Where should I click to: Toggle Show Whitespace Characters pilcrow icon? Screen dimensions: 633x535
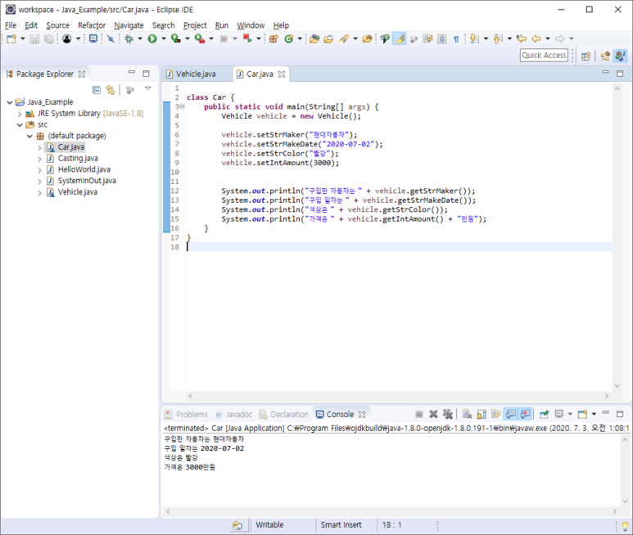pyautogui.click(x=456, y=38)
